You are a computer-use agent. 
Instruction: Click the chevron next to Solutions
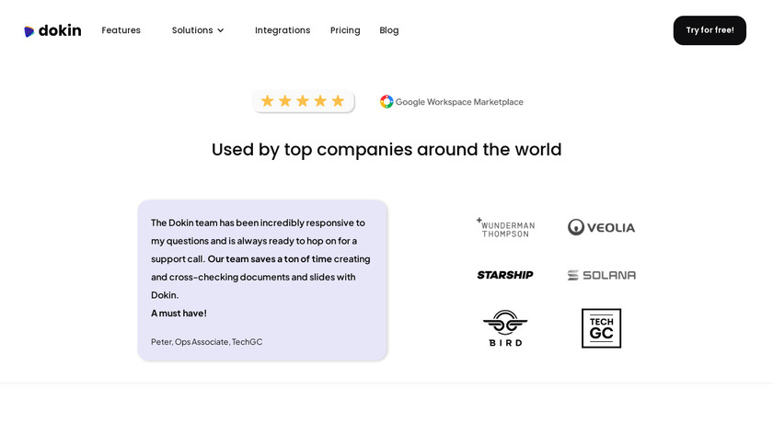click(x=221, y=30)
